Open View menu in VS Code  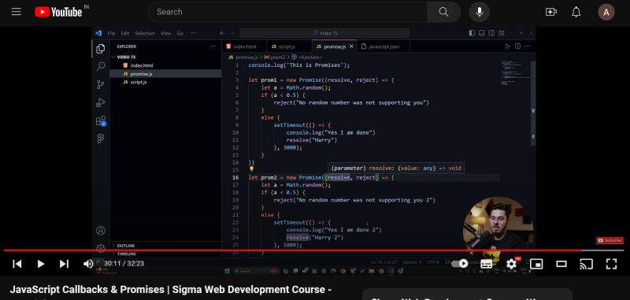(x=166, y=33)
